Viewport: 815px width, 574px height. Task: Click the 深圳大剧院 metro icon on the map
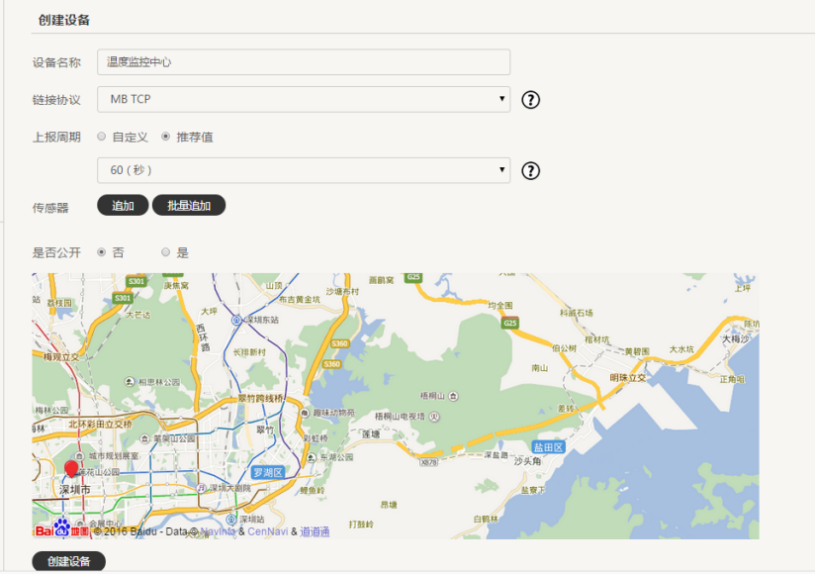click(202, 488)
